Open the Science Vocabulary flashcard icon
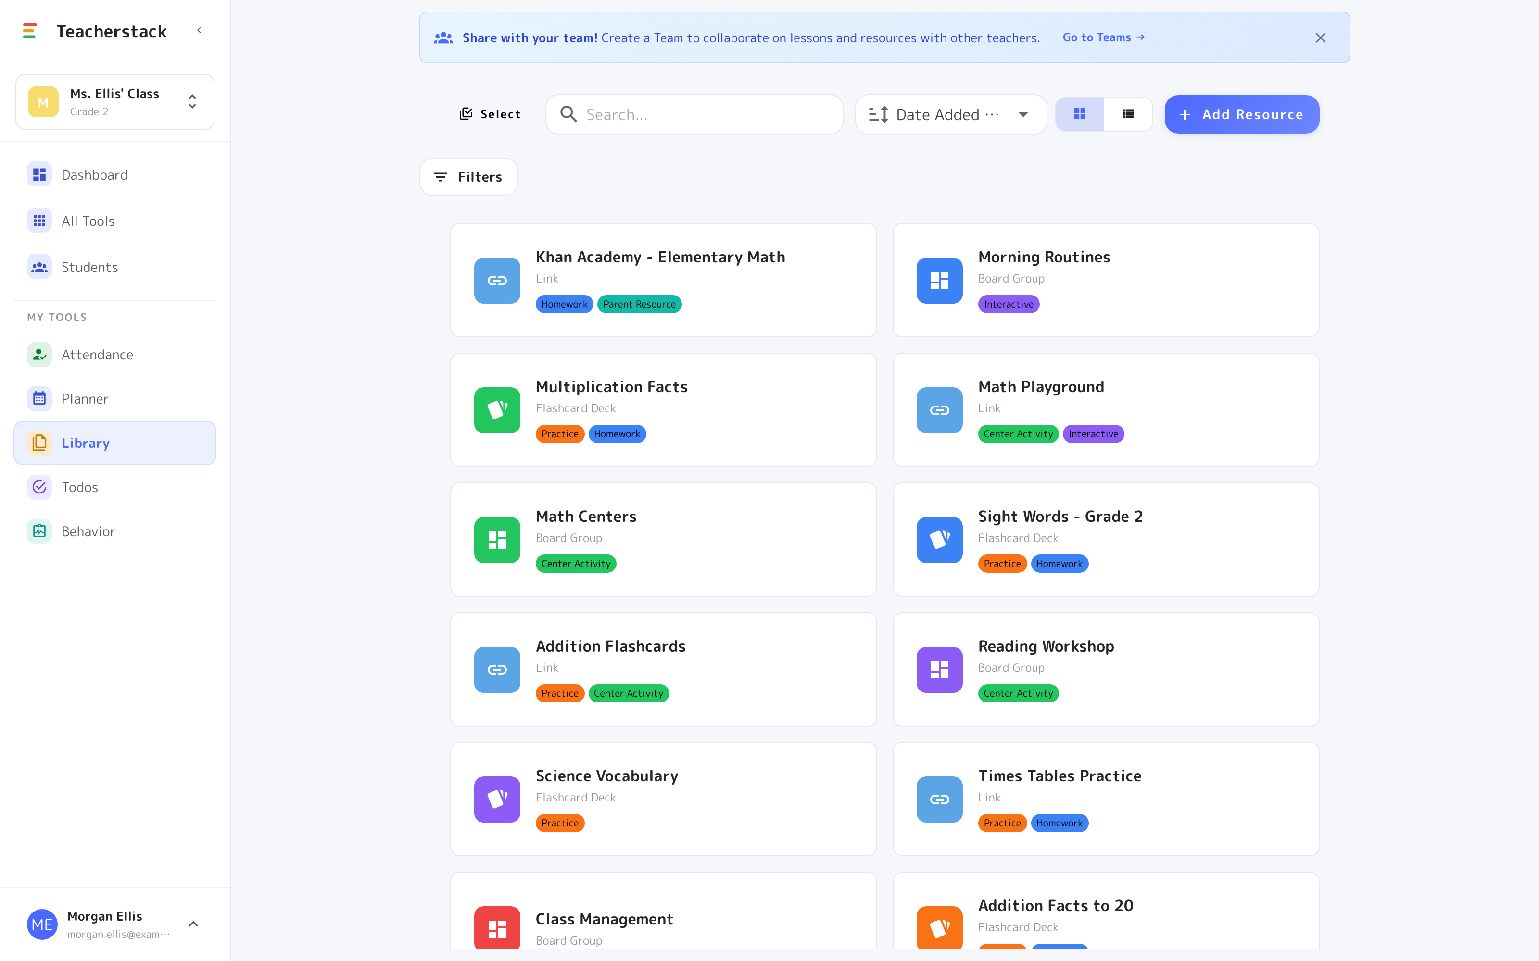The height and width of the screenshot is (961, 1539). tap(497, 799)
